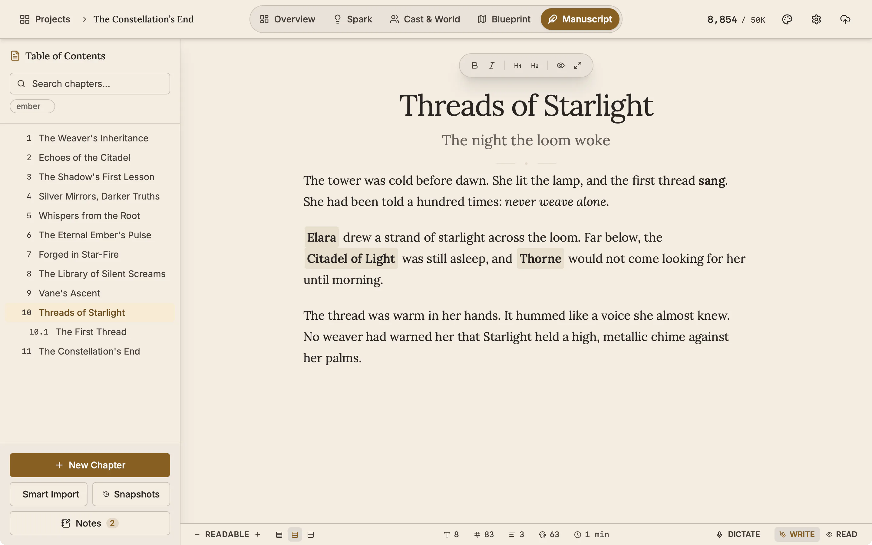Switch to READ mode
Viewport: 872px width, 545px height.
click(x=842, y=534)
